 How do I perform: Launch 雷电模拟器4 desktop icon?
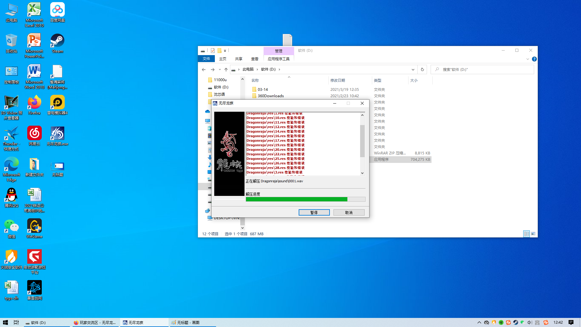coord(57,105)
